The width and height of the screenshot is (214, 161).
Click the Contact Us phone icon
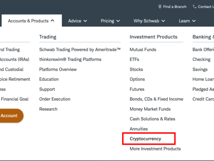coord(194,6)
